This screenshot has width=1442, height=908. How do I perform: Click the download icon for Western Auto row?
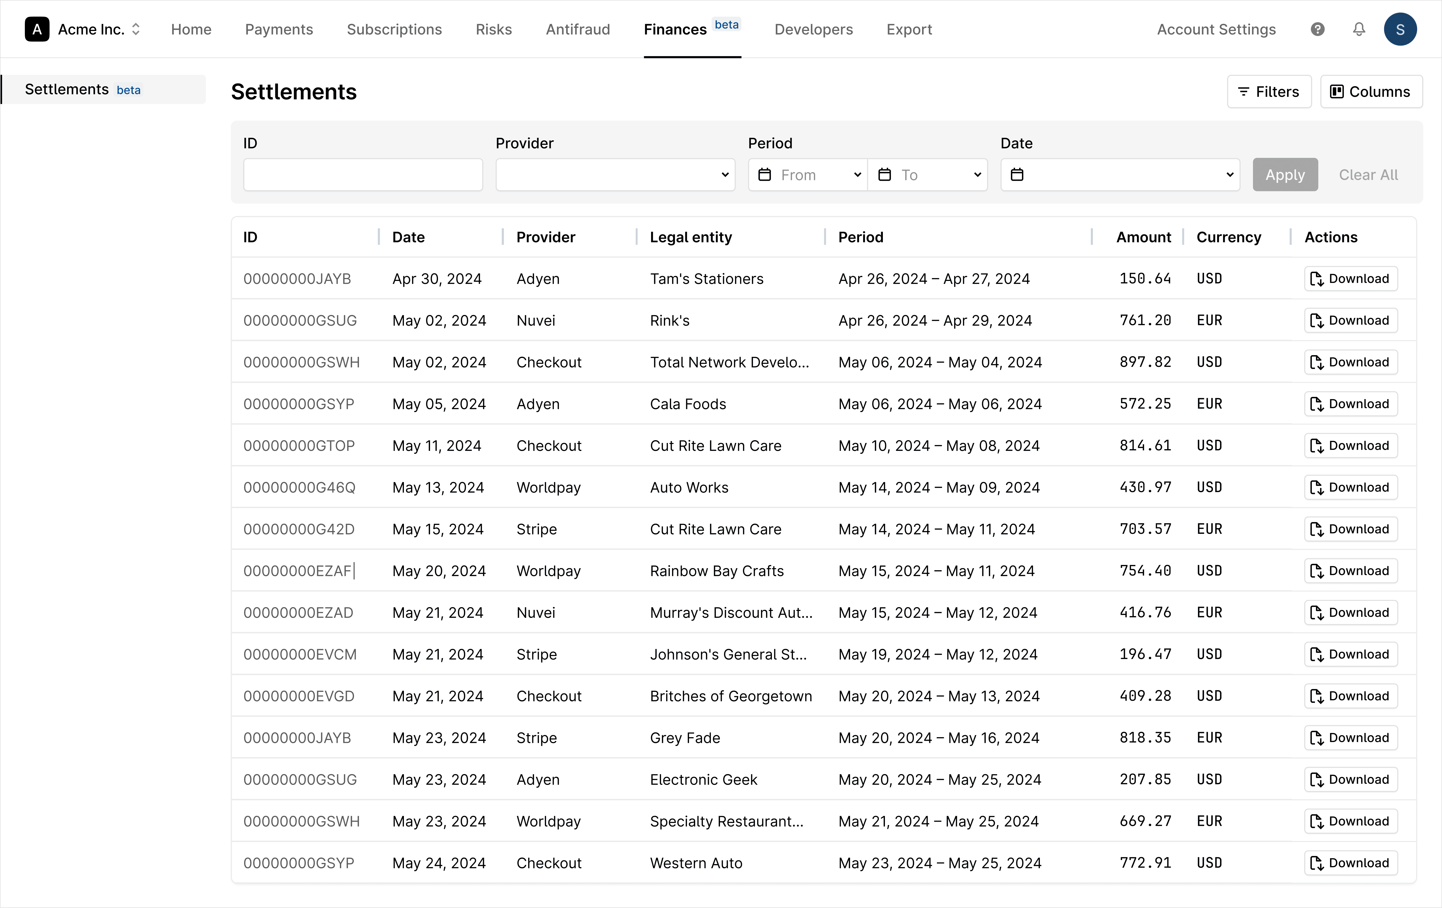[x=1318, y=862]
